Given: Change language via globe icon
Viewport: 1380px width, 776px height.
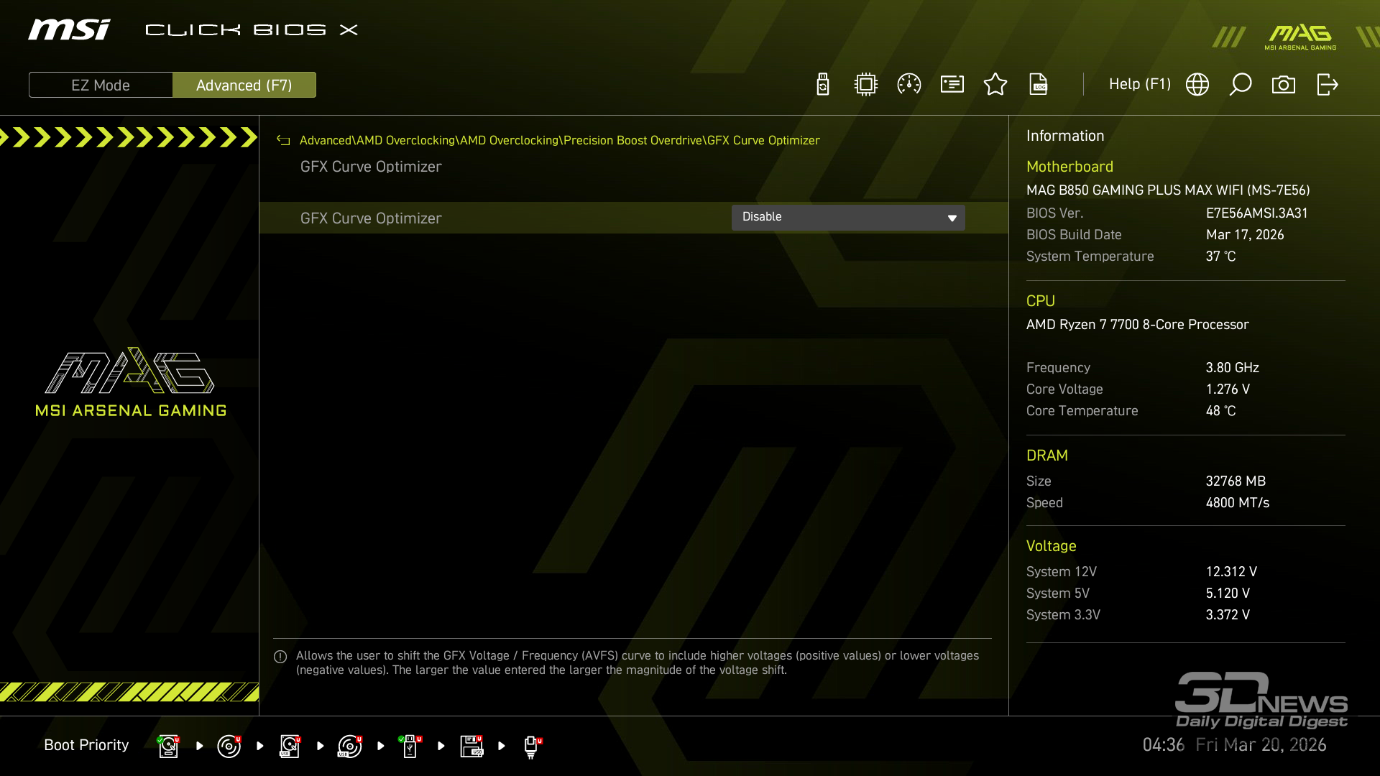Looking at the screenshot, I should tap(1197, 85).
